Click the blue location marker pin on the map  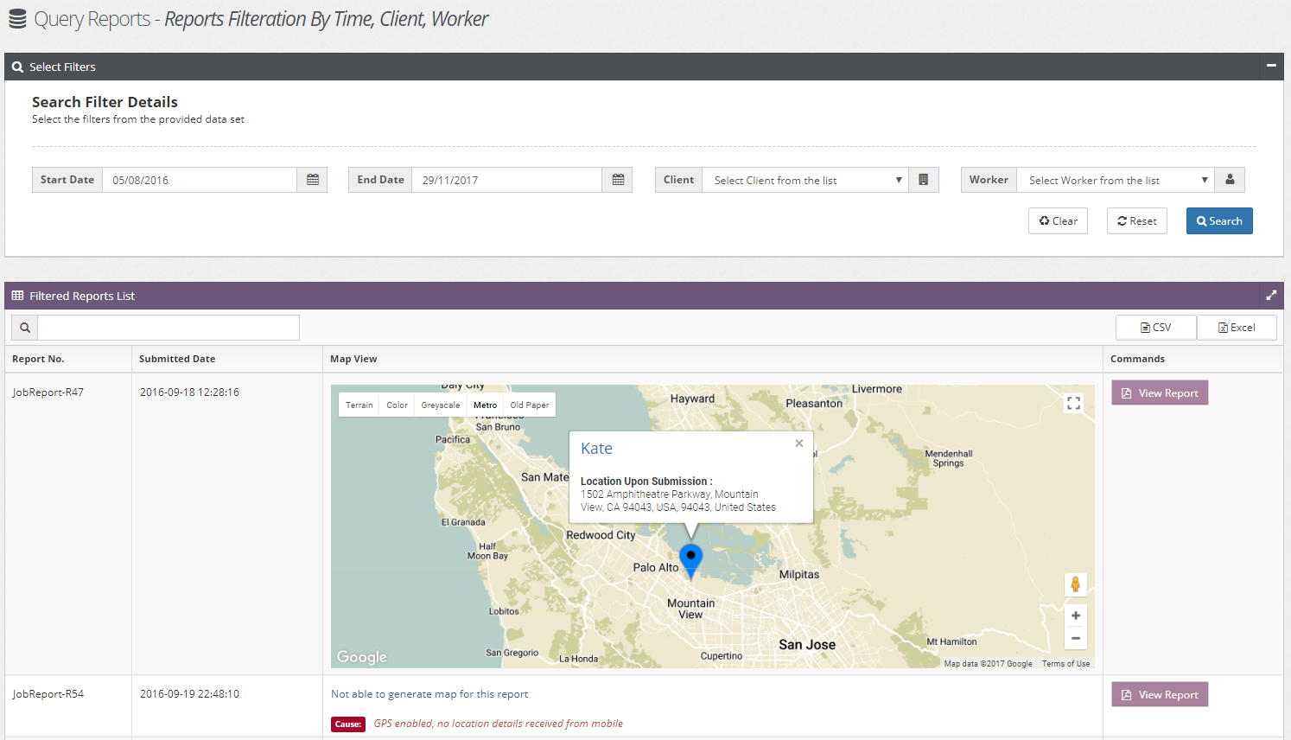(x=690, y=561)
